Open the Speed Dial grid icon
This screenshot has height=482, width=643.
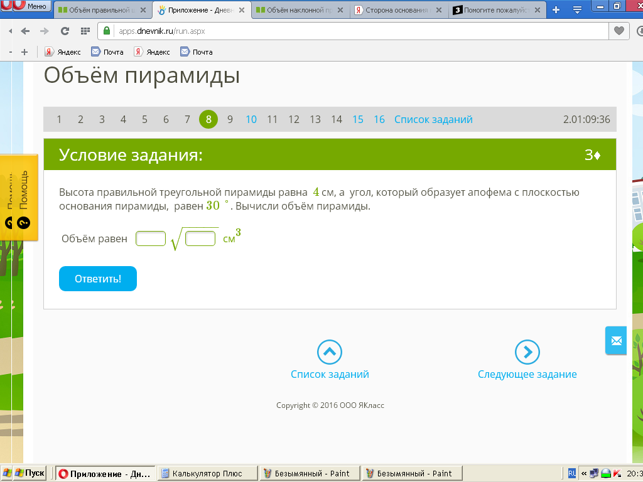point(85,31)
